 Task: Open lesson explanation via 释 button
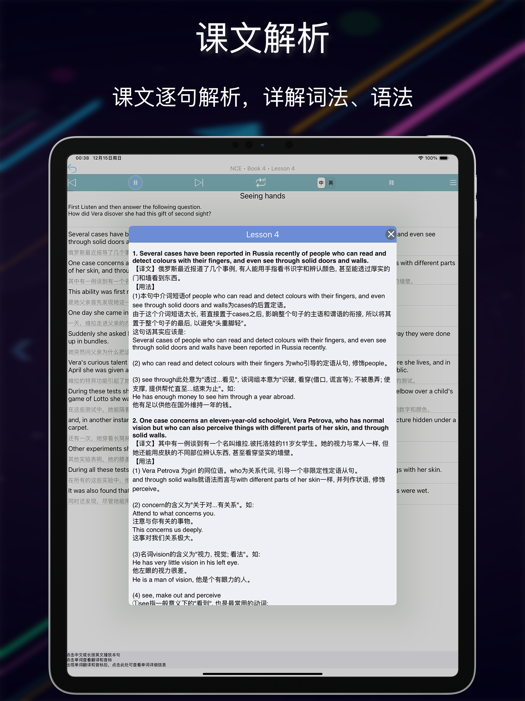pyautogui.click(x=391, y=182)
